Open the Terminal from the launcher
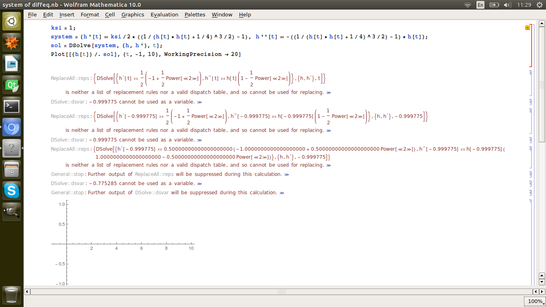Image resolution: width=546 pixels, height=307 pixels. [x=12, y=106]
